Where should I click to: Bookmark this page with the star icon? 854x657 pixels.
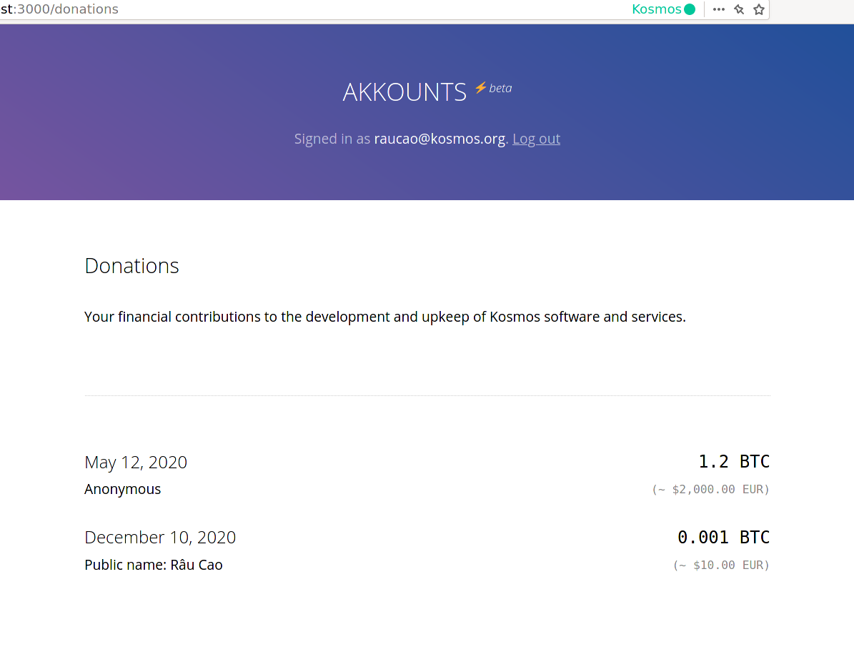pyautogui.click(x=759, y=9)
